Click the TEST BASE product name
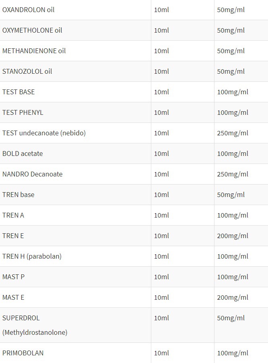The image size is (268, 363). 19,92
